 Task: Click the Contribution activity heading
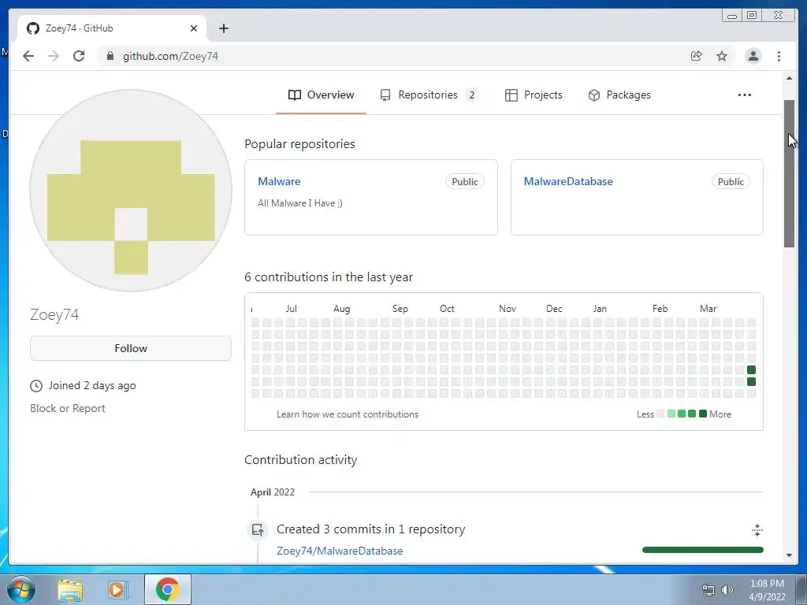(x=300, y=460)
